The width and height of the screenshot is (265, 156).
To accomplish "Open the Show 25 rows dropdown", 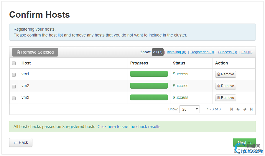I will tap(189, 109).
